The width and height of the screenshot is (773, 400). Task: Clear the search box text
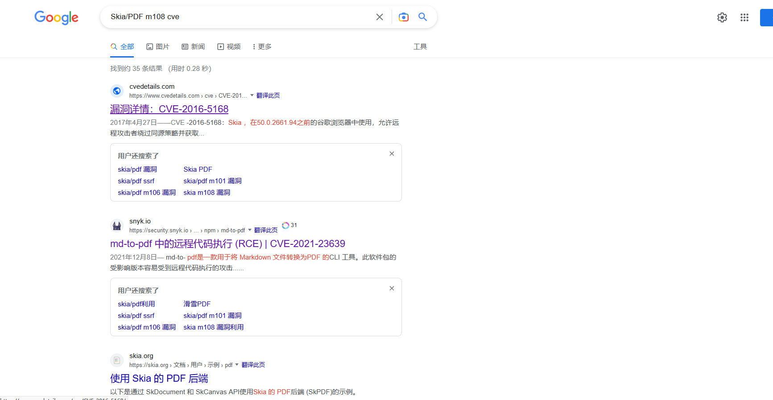pyautogui.click(x=380, y=17)
